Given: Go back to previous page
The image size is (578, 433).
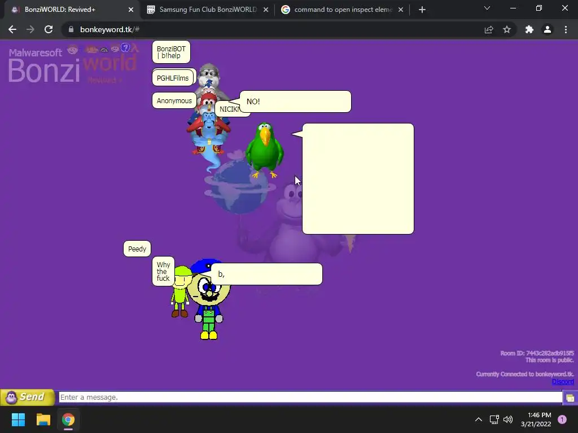Looking at the screenshot, I should [x=12, y=29].
